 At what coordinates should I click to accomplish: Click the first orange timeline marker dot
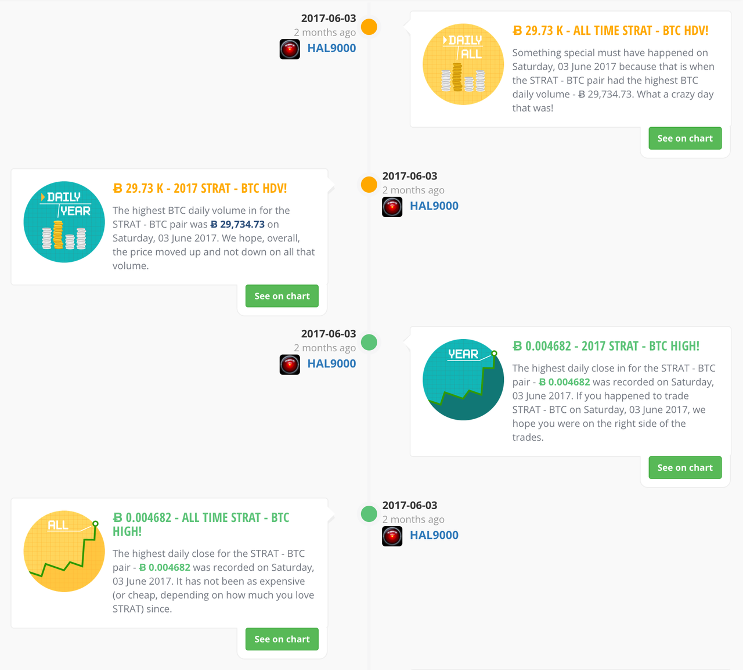click(369, 27)
